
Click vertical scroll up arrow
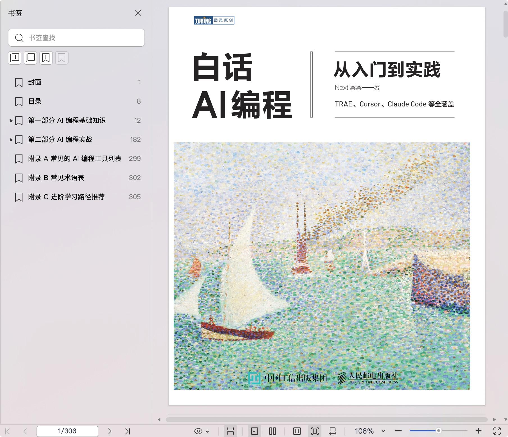[505, 4]
